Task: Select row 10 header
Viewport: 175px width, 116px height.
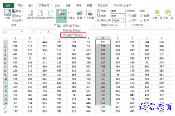Action: pos(5,79)
